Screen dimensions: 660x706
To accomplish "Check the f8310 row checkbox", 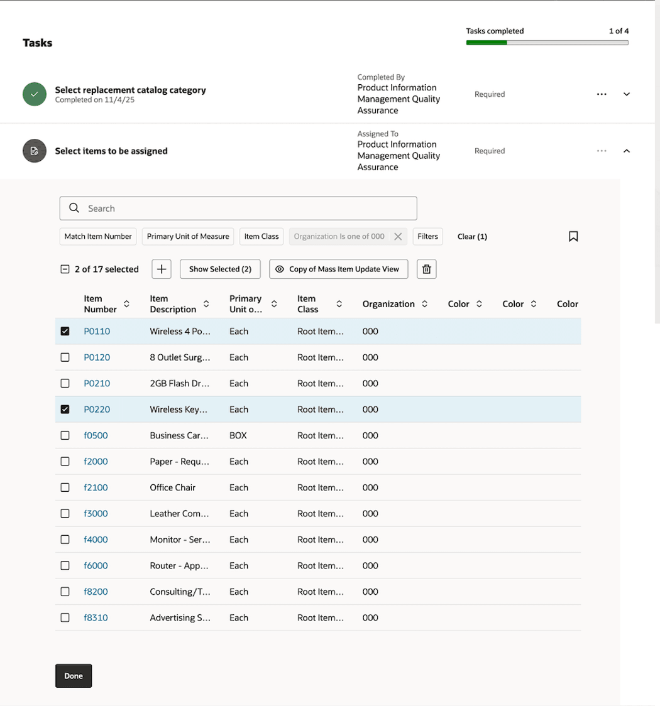I will (65, 618).
